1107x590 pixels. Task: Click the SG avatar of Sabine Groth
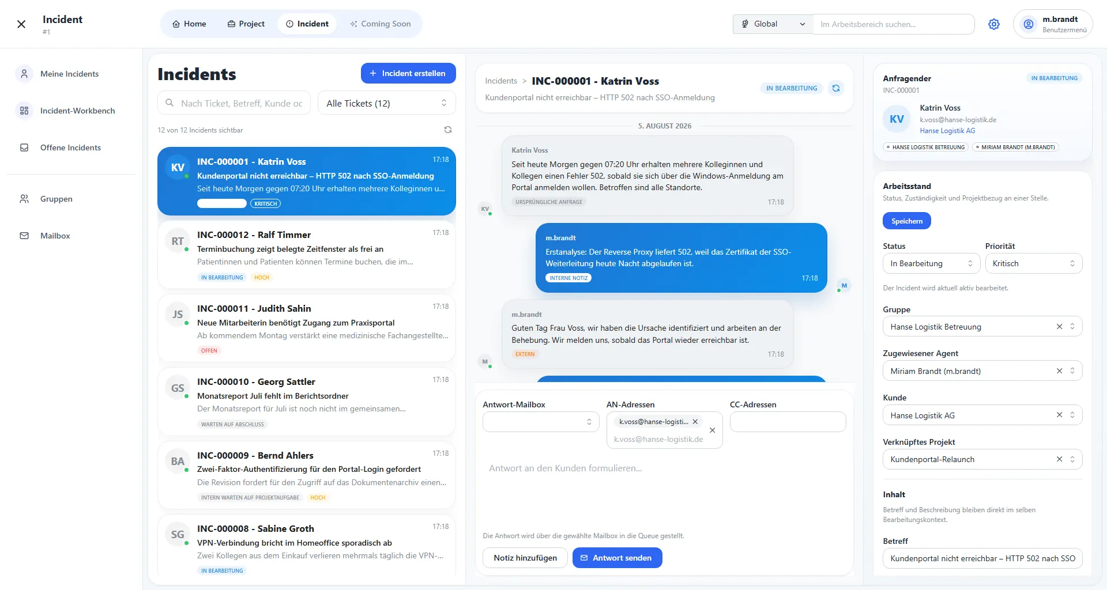click(x=178, y=535)
